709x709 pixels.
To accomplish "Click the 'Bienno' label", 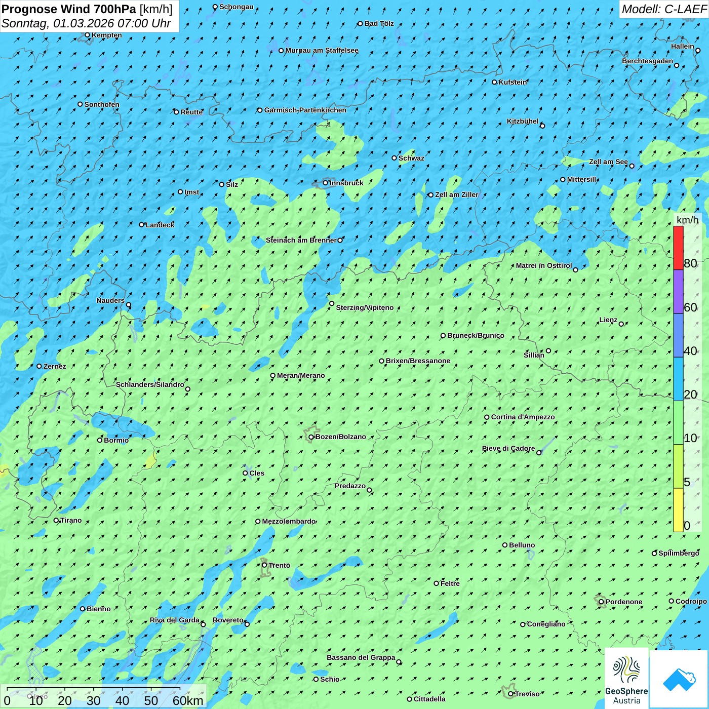I will pyautogui.click(x=99, y=609).
